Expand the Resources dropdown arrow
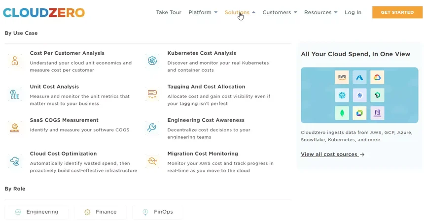Screen dimensions: 424x223 [x=336, y=12]
